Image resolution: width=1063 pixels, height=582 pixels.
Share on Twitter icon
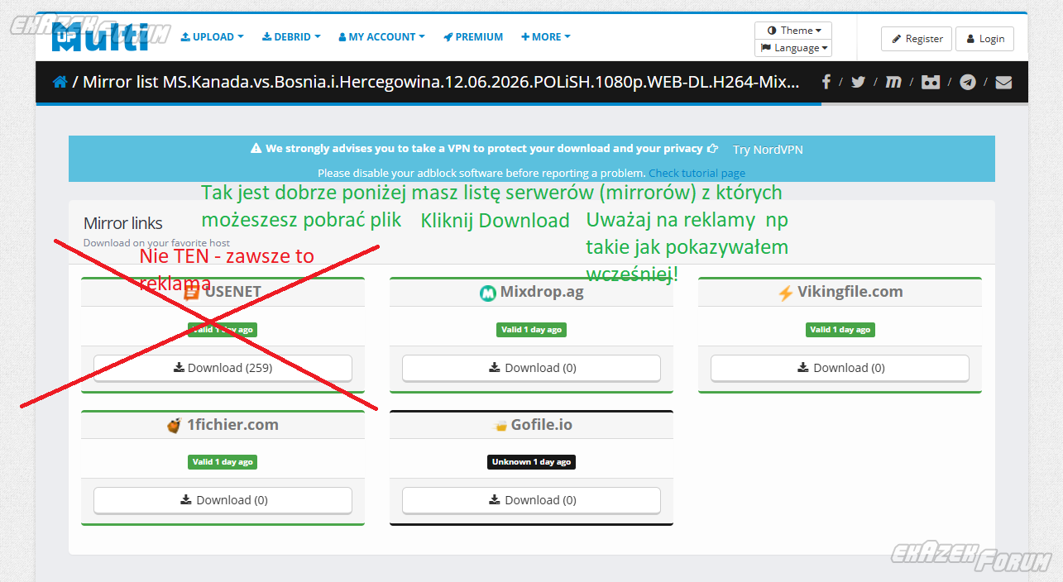coord(858,82)
